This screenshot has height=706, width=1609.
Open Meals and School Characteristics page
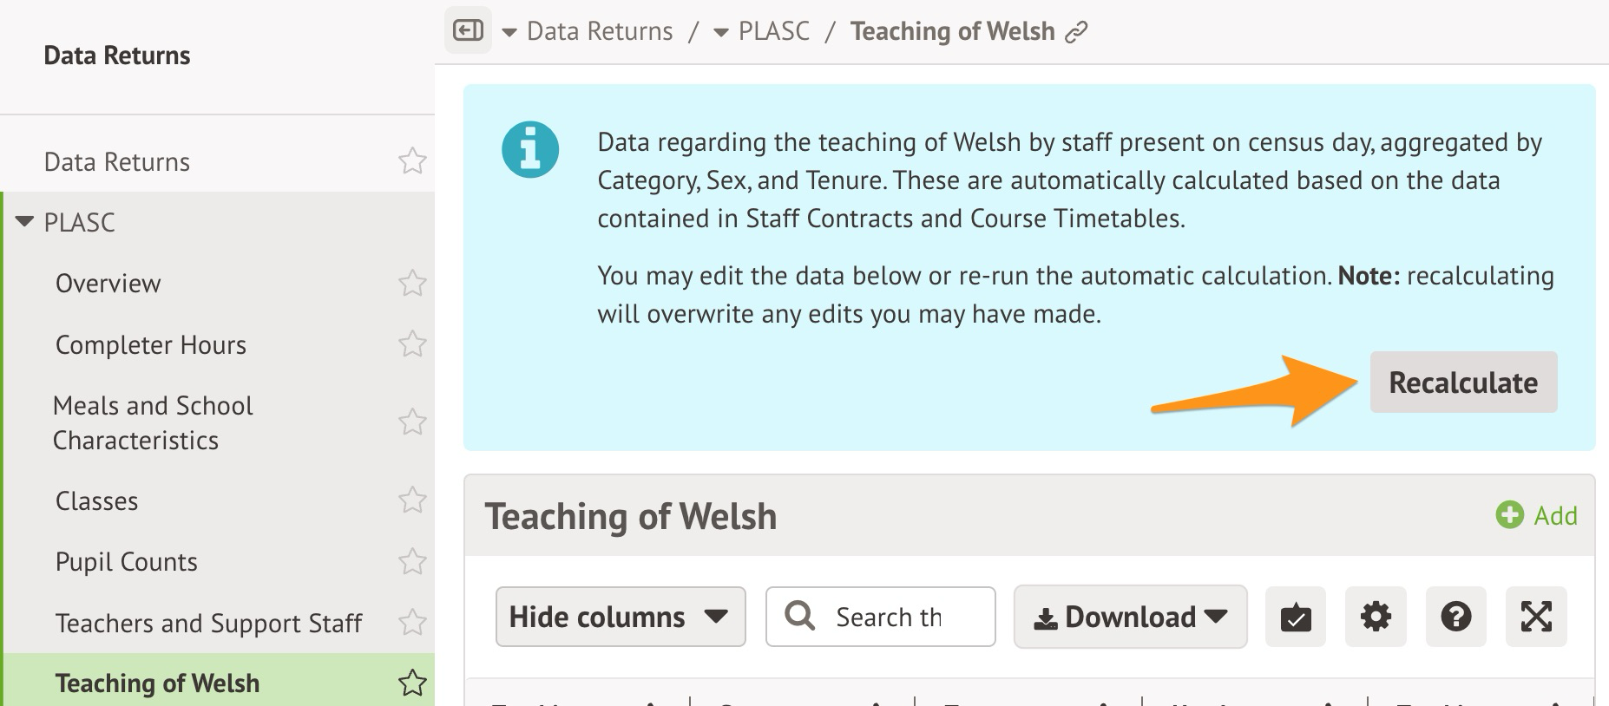point(153,422)
